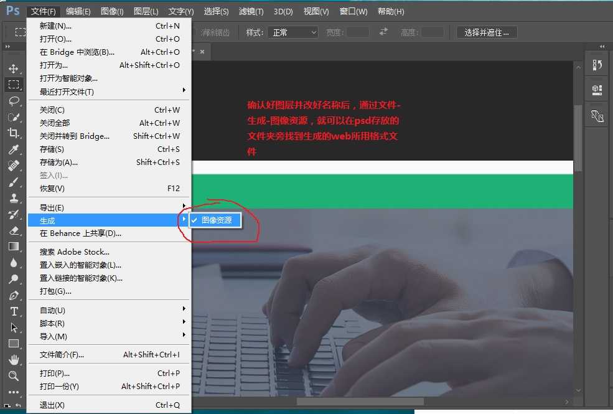Screen dimensions: 613x414
Task: Select the Lasso tool
Action: [13, 101]
